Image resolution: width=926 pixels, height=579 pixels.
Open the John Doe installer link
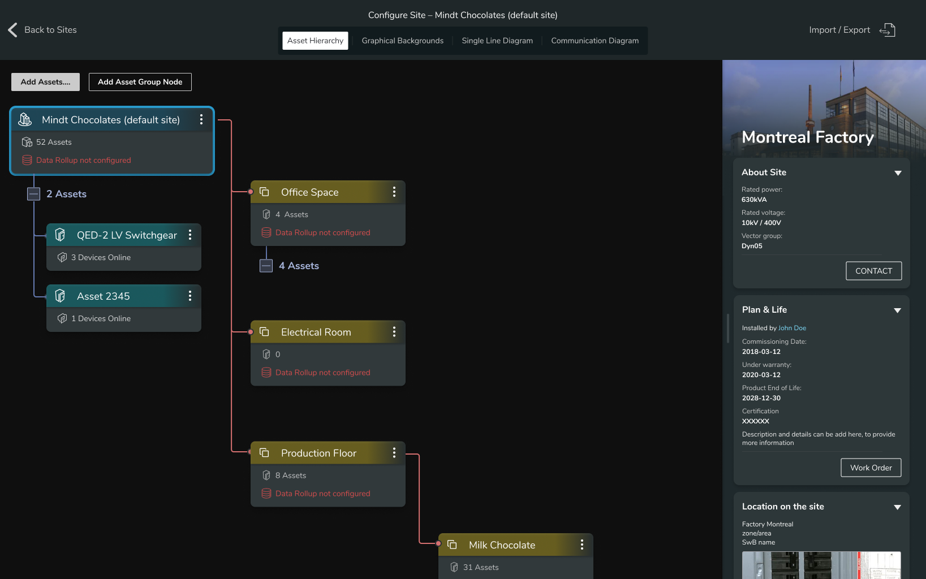(x=792, y=328)
